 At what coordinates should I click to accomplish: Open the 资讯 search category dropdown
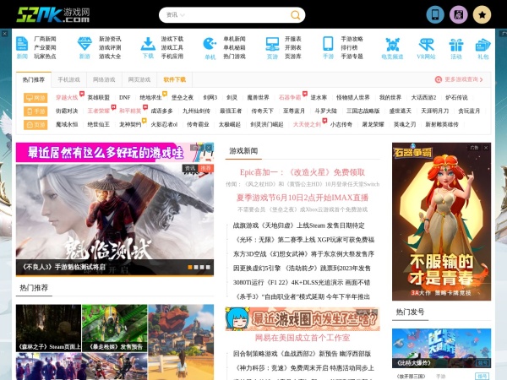(x=176, y=15)
